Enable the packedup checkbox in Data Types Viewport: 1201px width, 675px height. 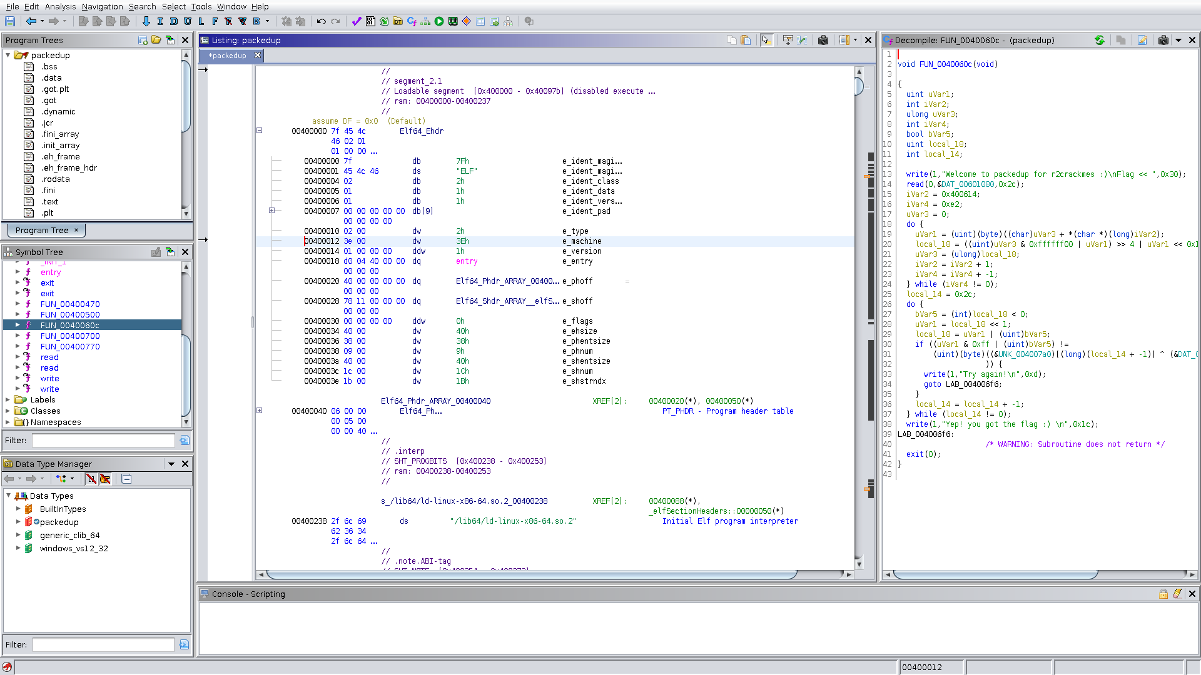(x=37, y=521)
